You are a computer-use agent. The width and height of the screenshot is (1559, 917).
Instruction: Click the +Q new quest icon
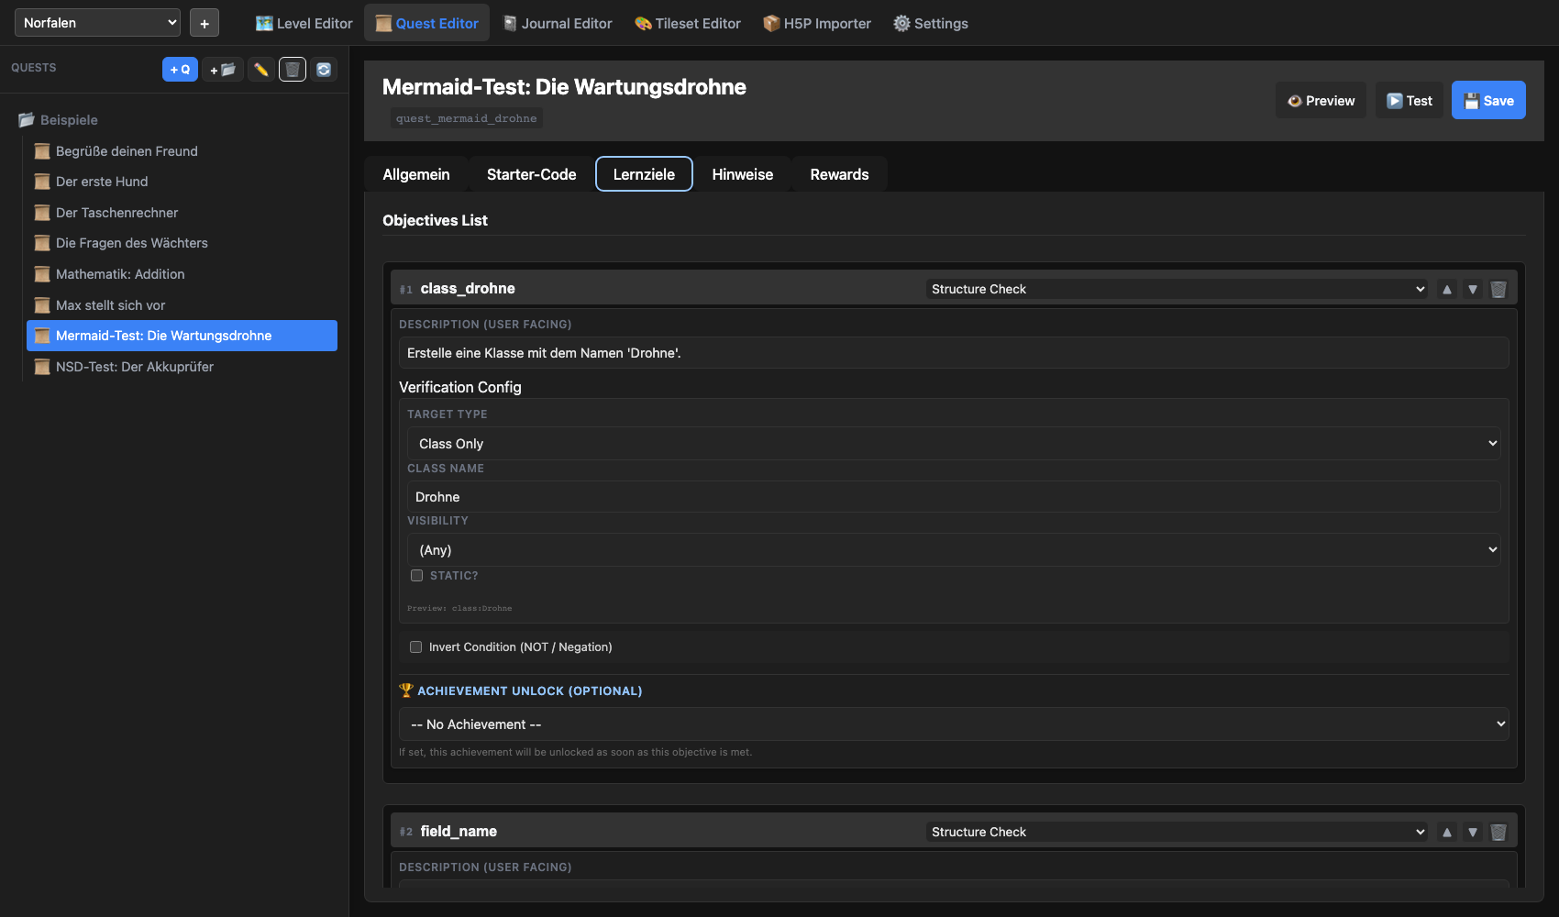[180, 69]
